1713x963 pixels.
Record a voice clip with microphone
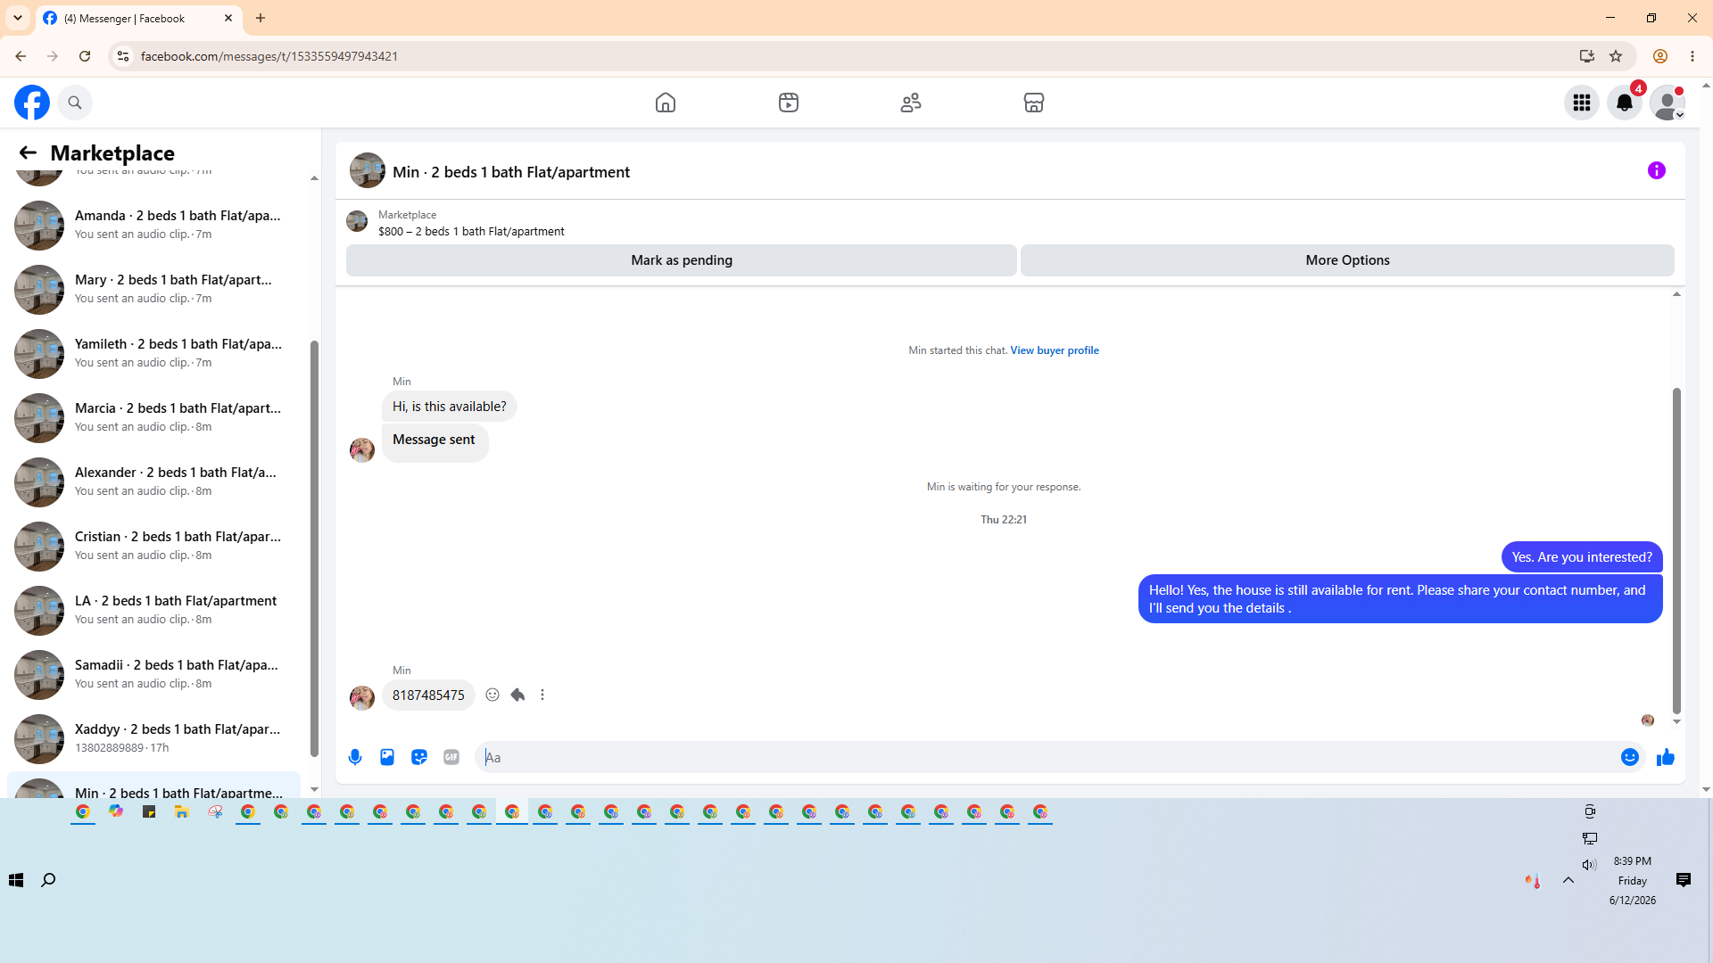pos(355,757)
